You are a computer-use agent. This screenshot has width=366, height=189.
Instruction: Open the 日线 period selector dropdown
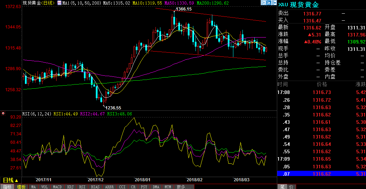click(x=10, y=180)
